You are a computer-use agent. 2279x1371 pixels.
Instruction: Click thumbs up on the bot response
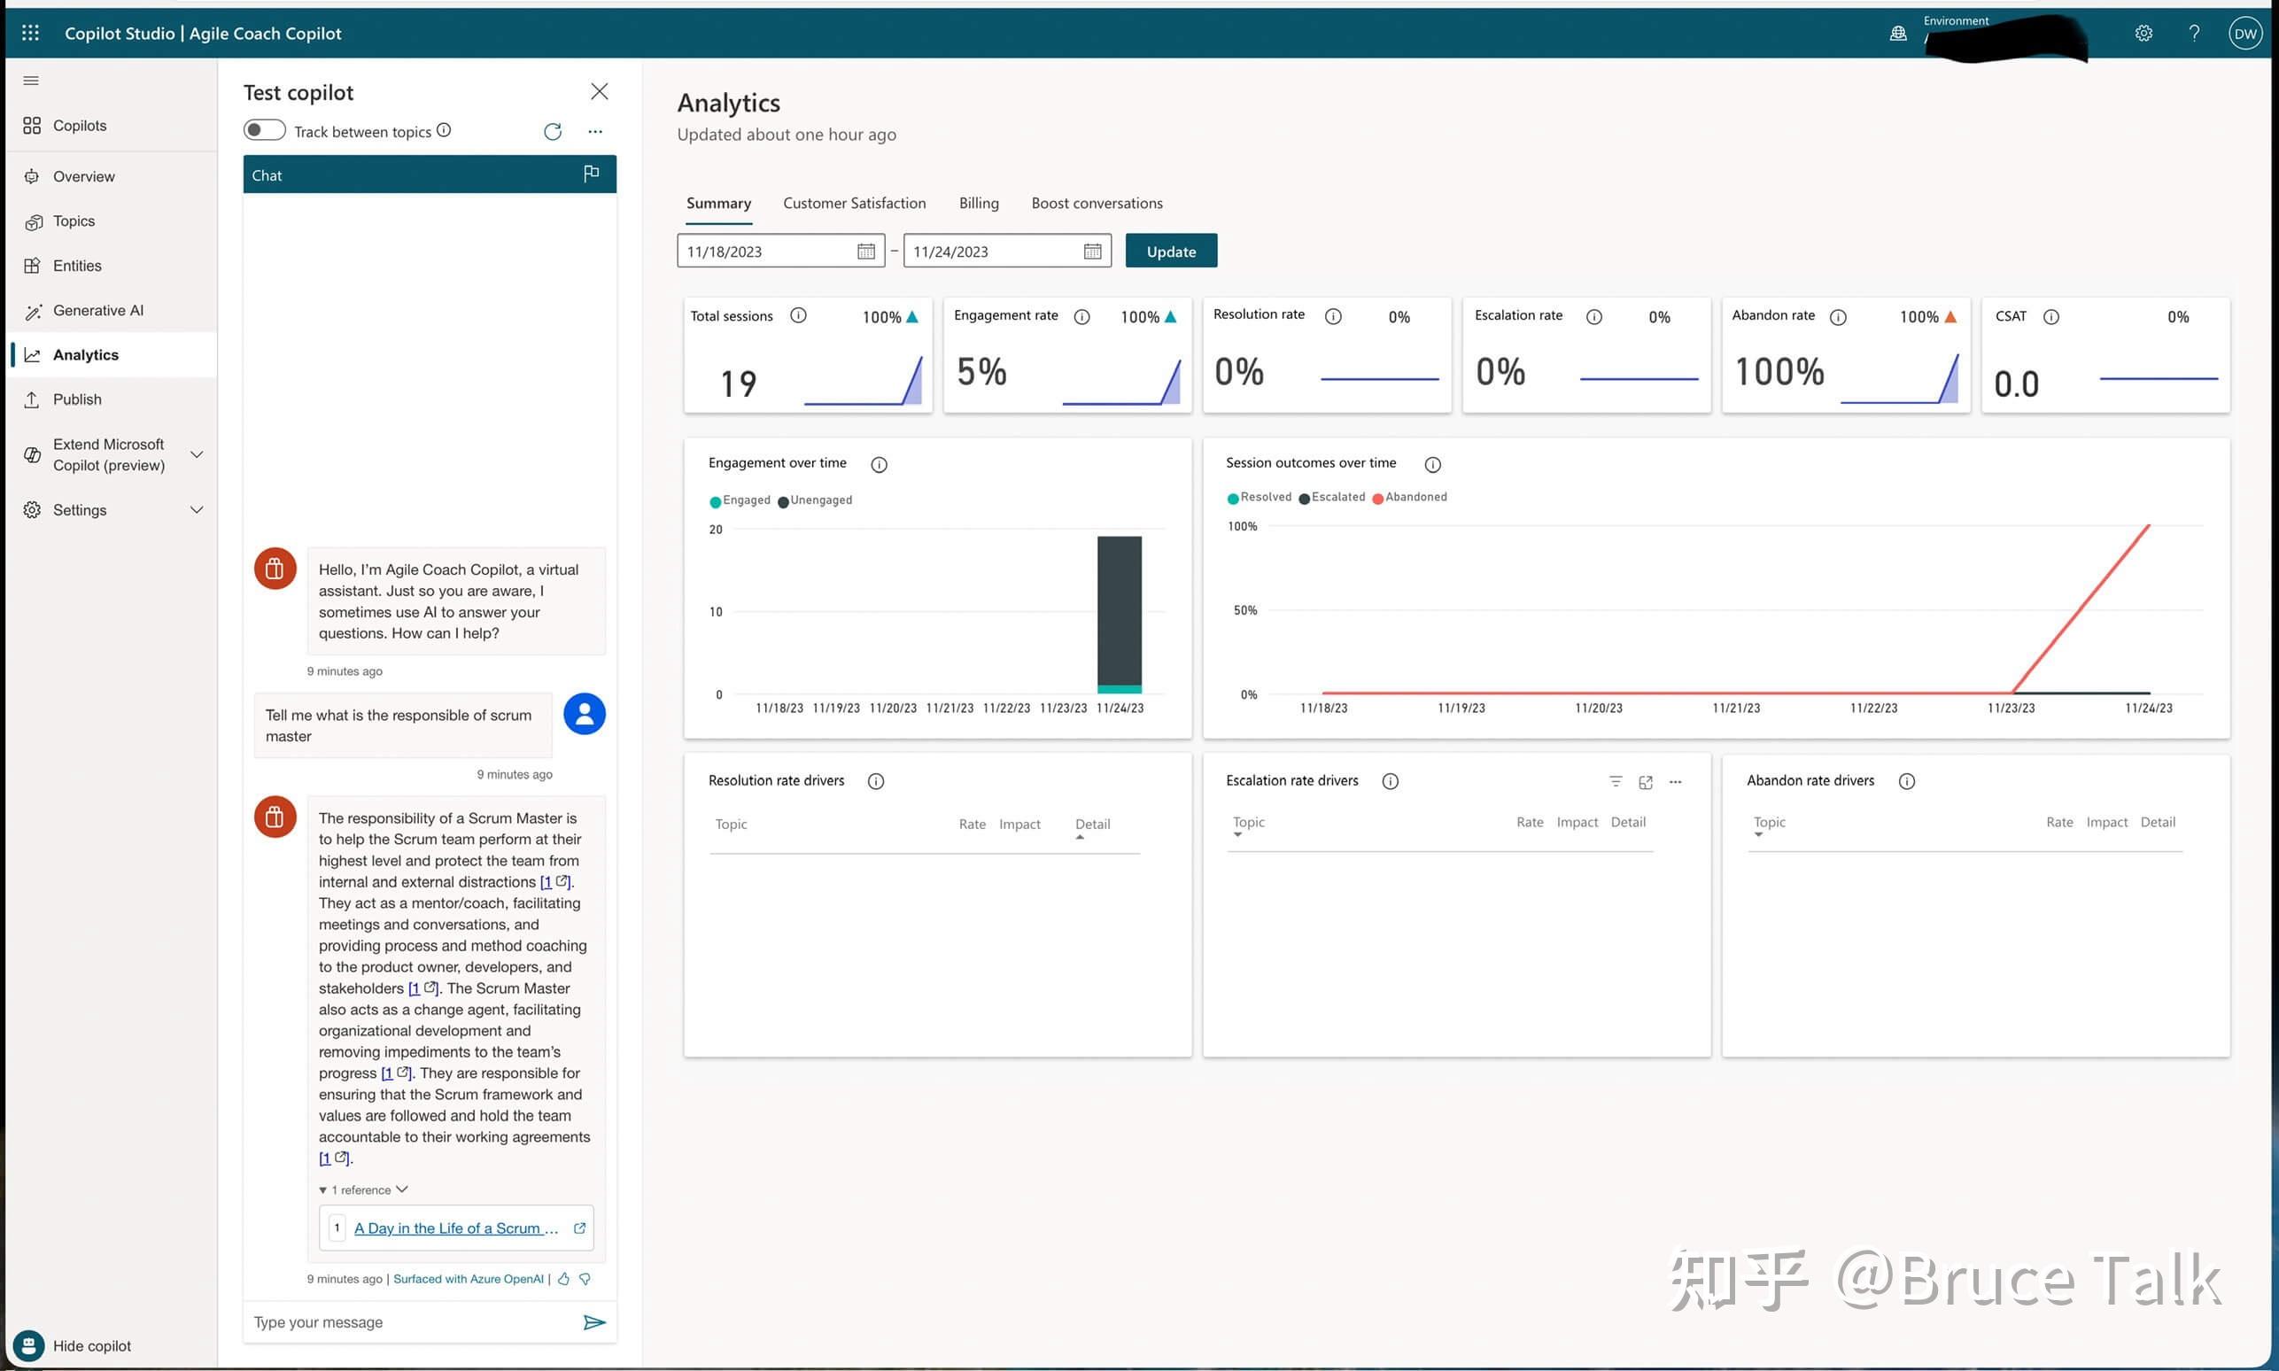coord(563,1279)
